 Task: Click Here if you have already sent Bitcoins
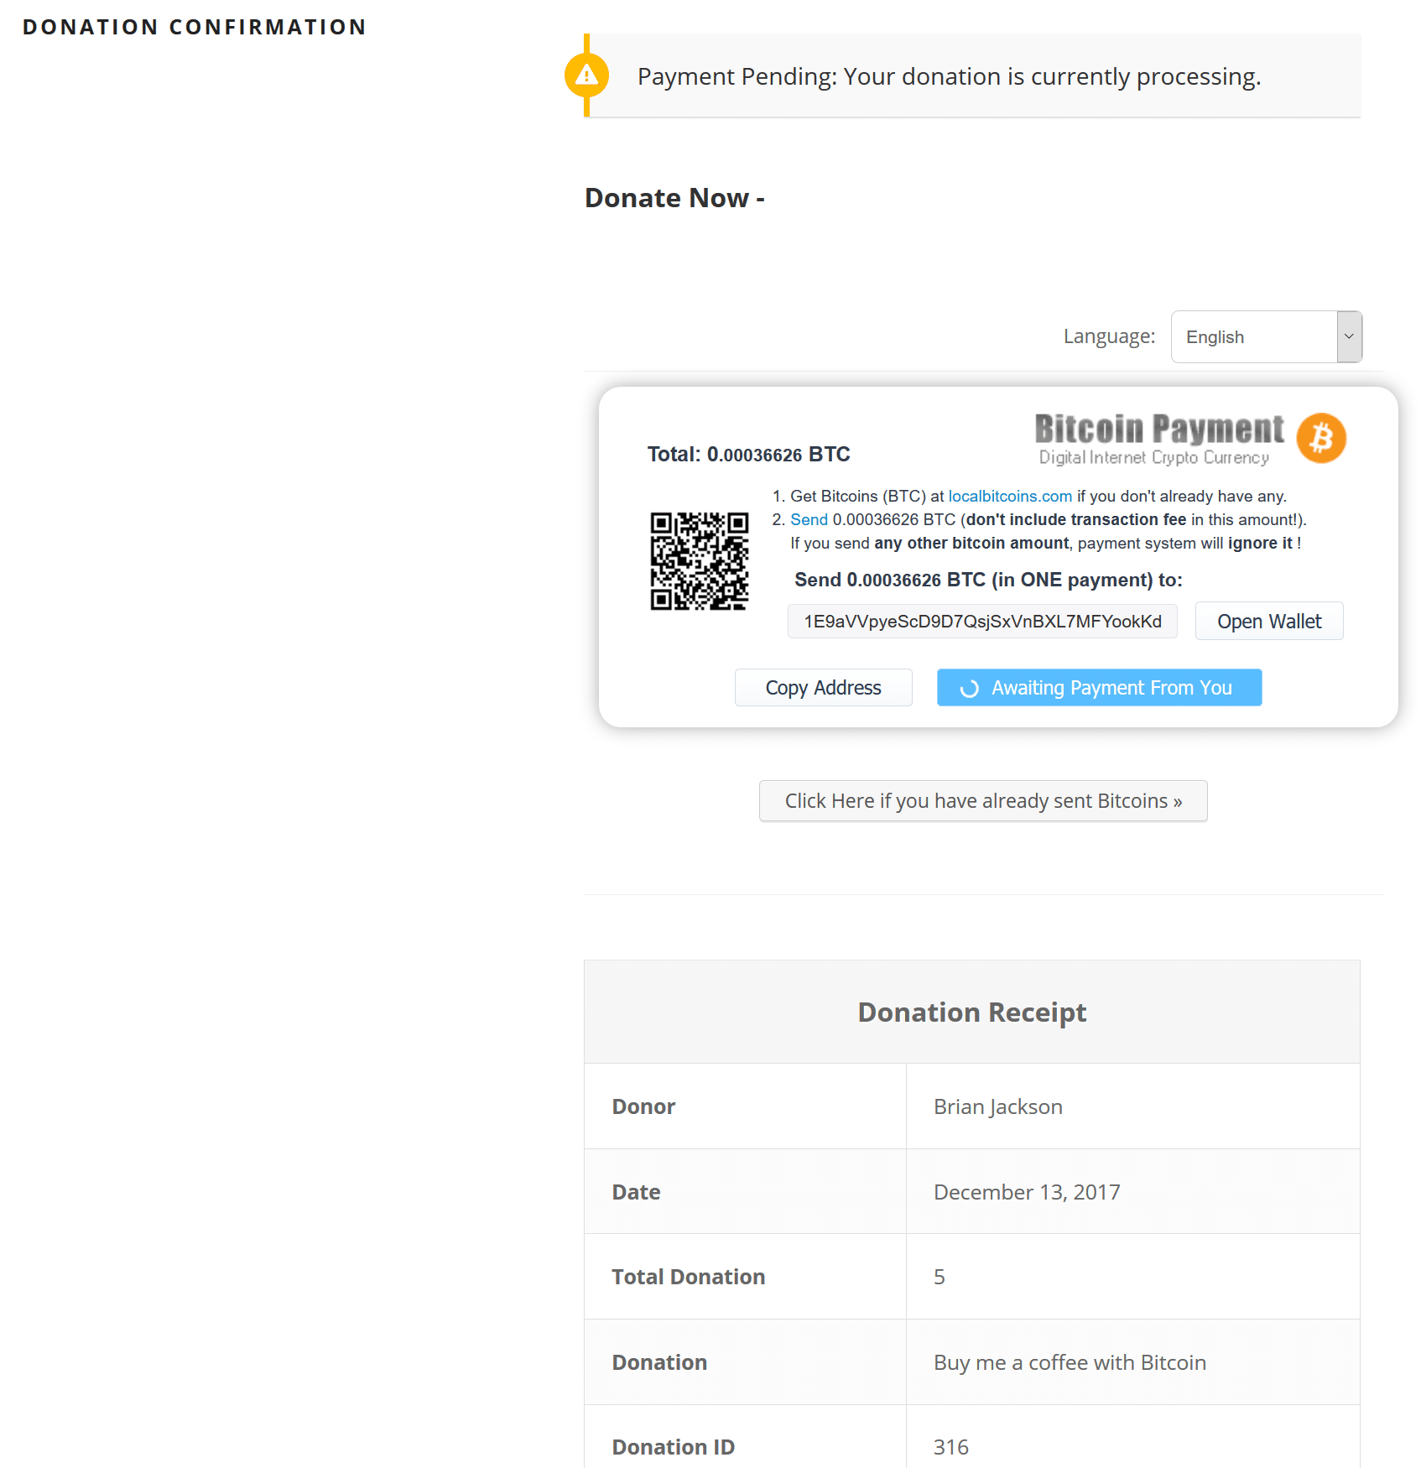(982, 801)
